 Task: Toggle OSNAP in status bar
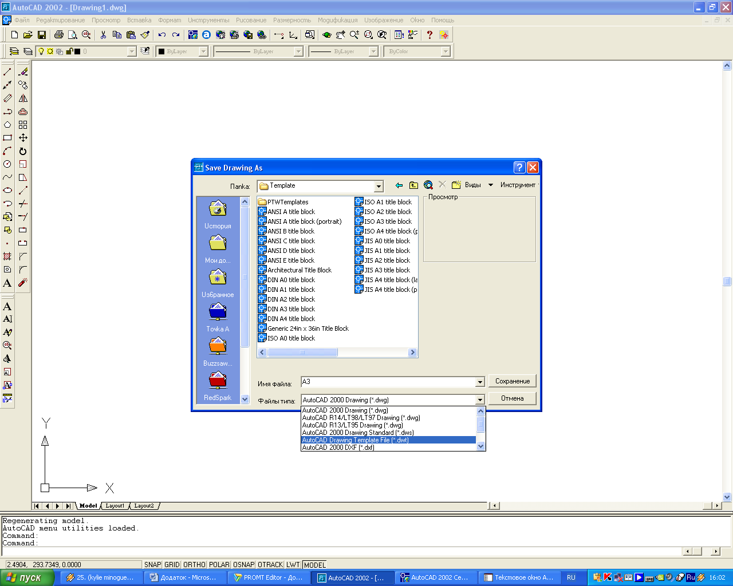pyautogui.click(x=244, y=565)
